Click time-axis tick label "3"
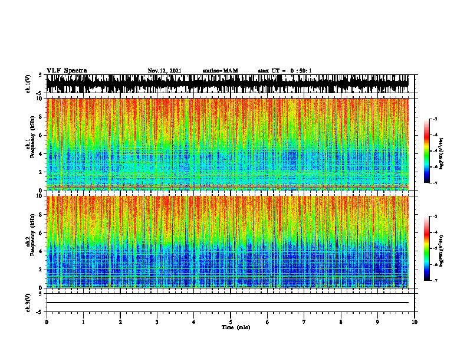 point(157,322)
